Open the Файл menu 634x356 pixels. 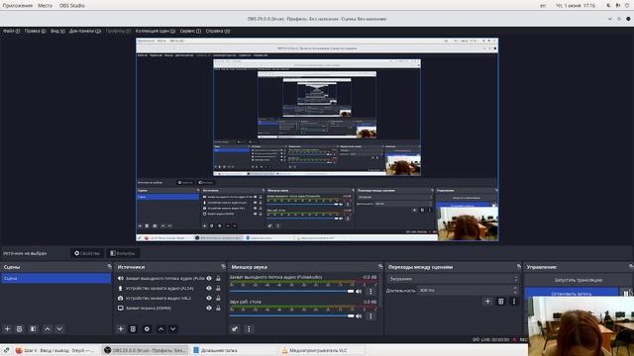pyautogui.click(x=11, y=31)
